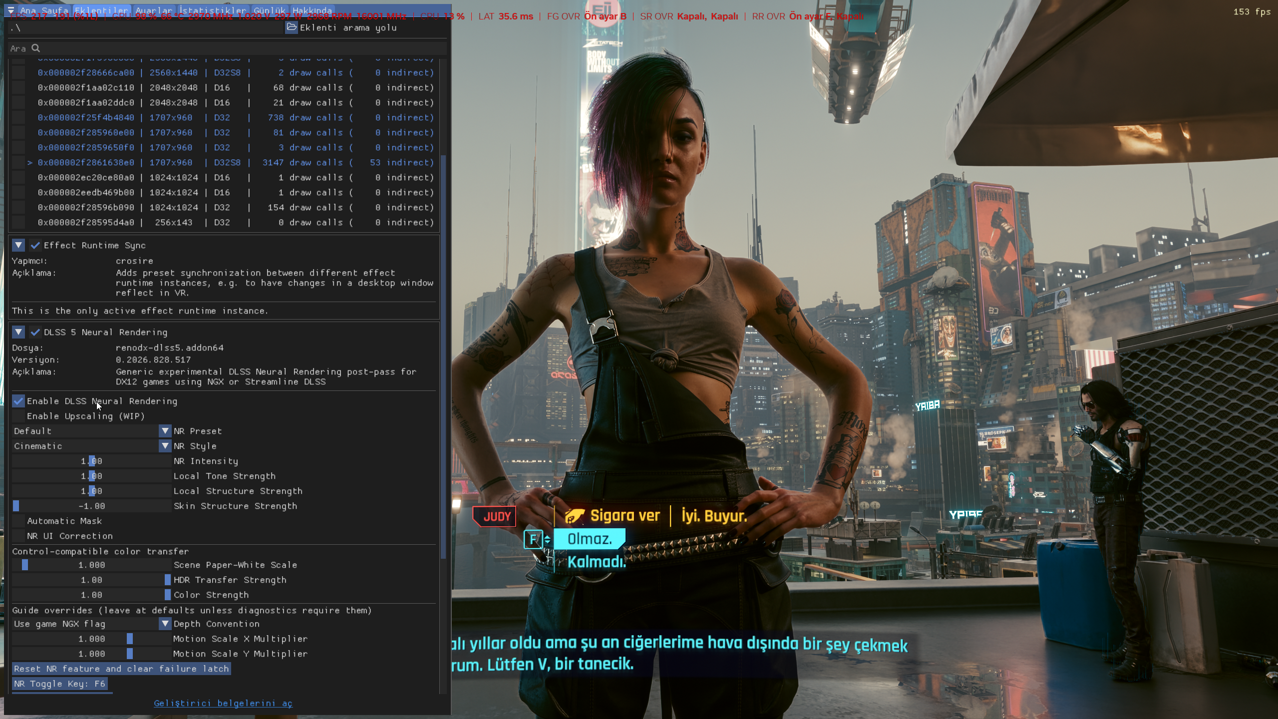Collapse the Effect Runtime Sync section

coord(18,245)
